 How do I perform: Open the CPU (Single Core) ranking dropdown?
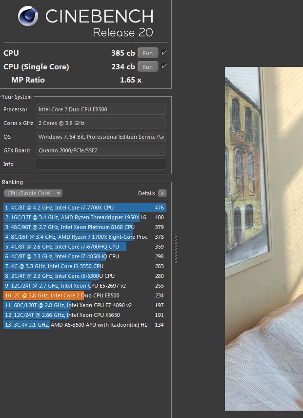coord(33,193)
